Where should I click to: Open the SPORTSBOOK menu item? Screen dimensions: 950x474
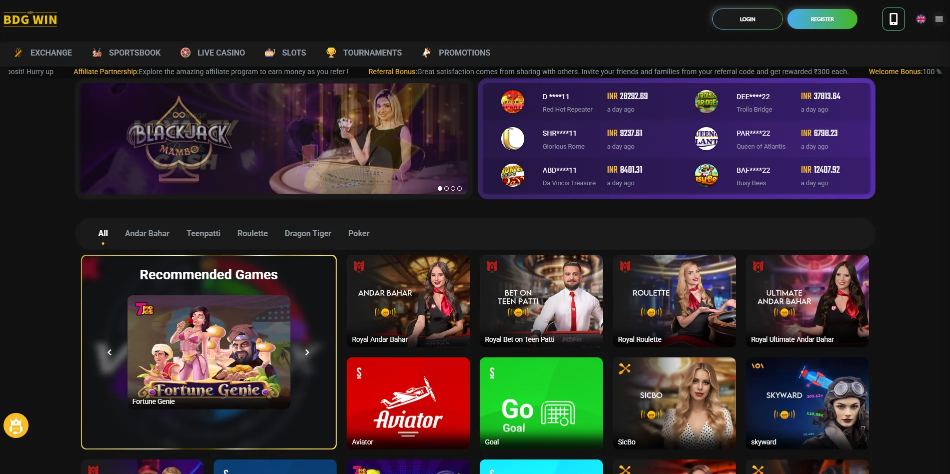click(135, 53)
